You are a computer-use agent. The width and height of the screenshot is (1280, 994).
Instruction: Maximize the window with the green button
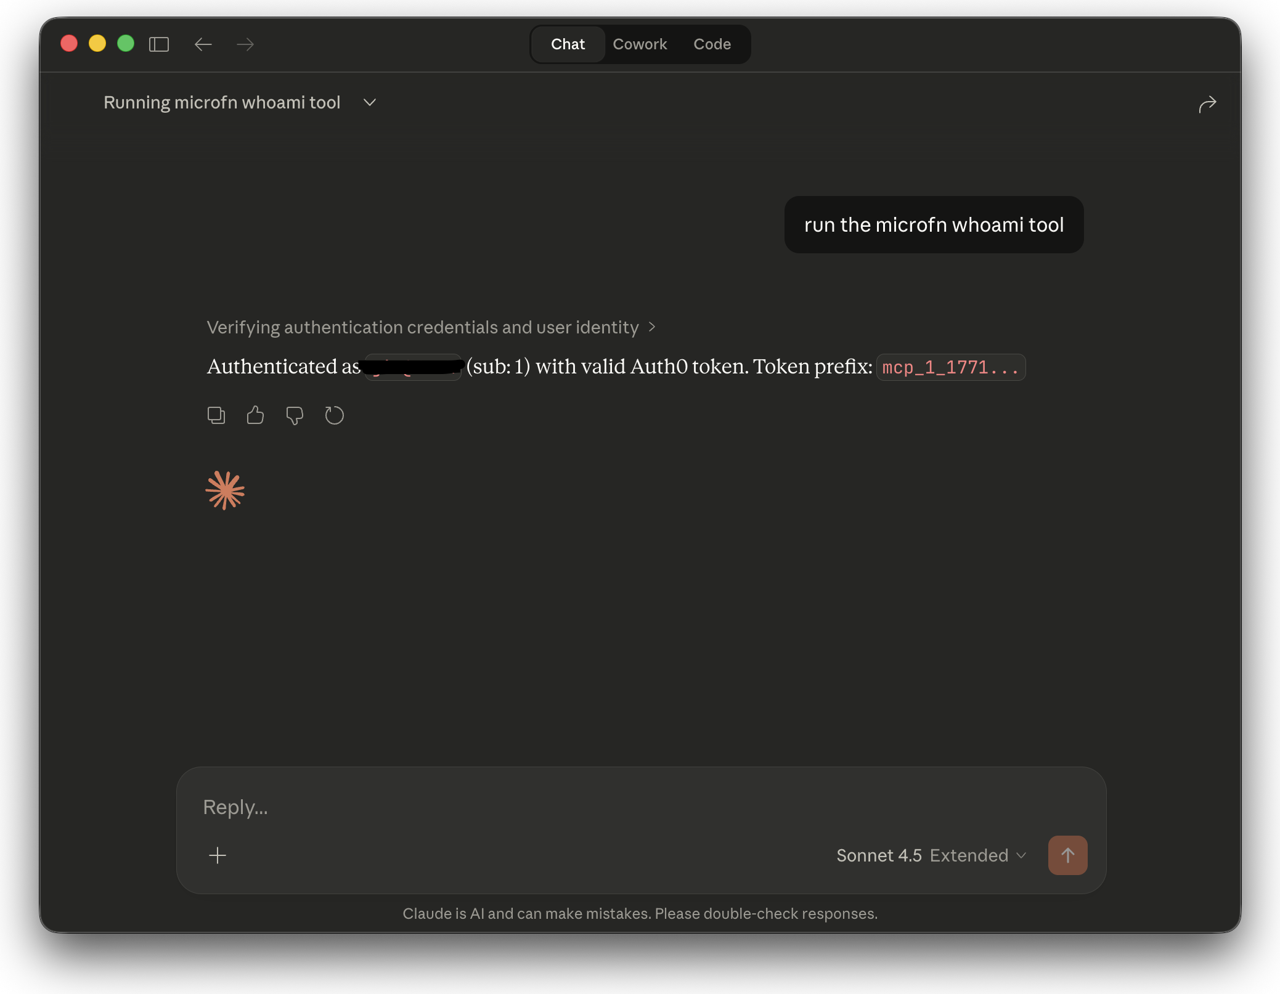(126, 44)
